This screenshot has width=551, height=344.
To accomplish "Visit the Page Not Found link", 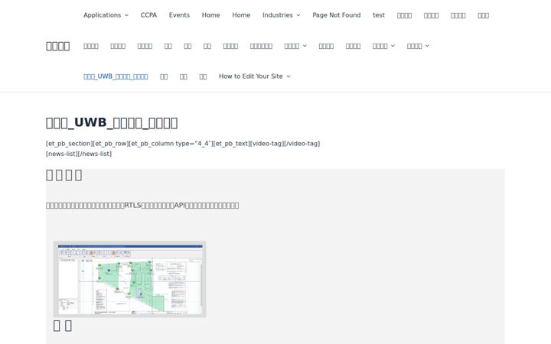I will click(337, 15).
